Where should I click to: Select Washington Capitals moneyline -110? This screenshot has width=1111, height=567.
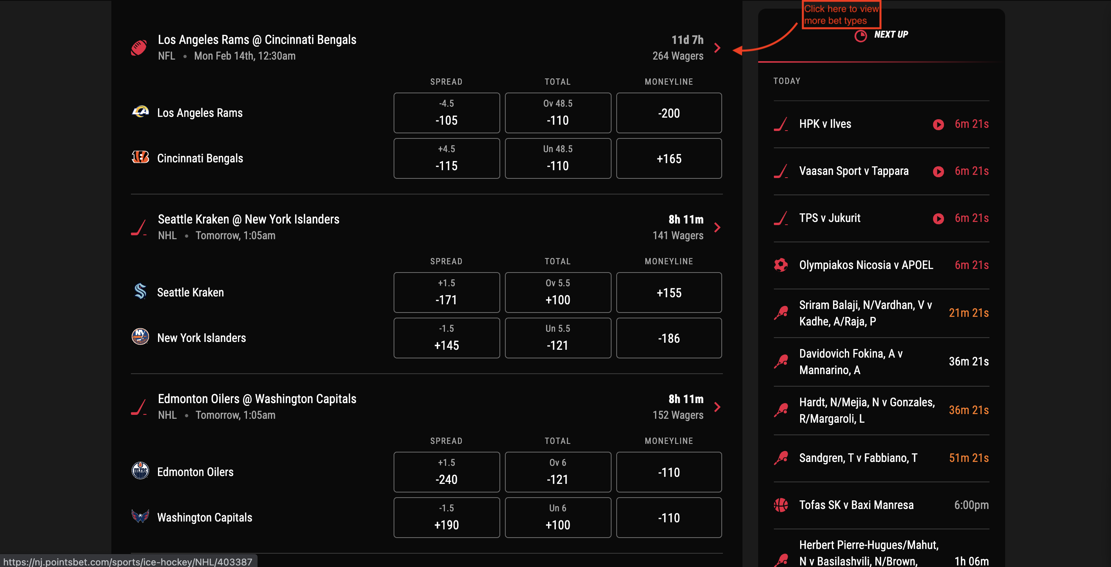coord(669,517)
